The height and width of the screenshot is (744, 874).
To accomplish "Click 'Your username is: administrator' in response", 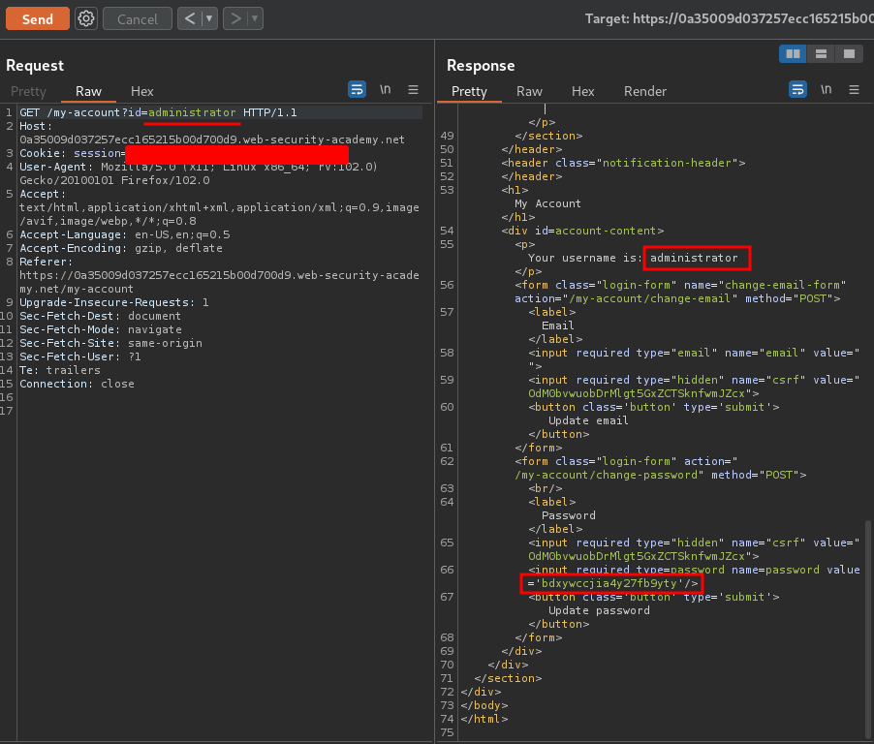I will tap(633, 258).
